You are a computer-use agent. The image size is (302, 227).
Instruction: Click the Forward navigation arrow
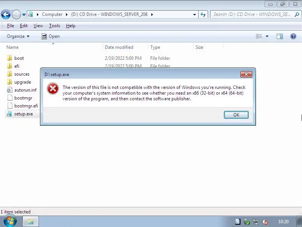(16, 14)
